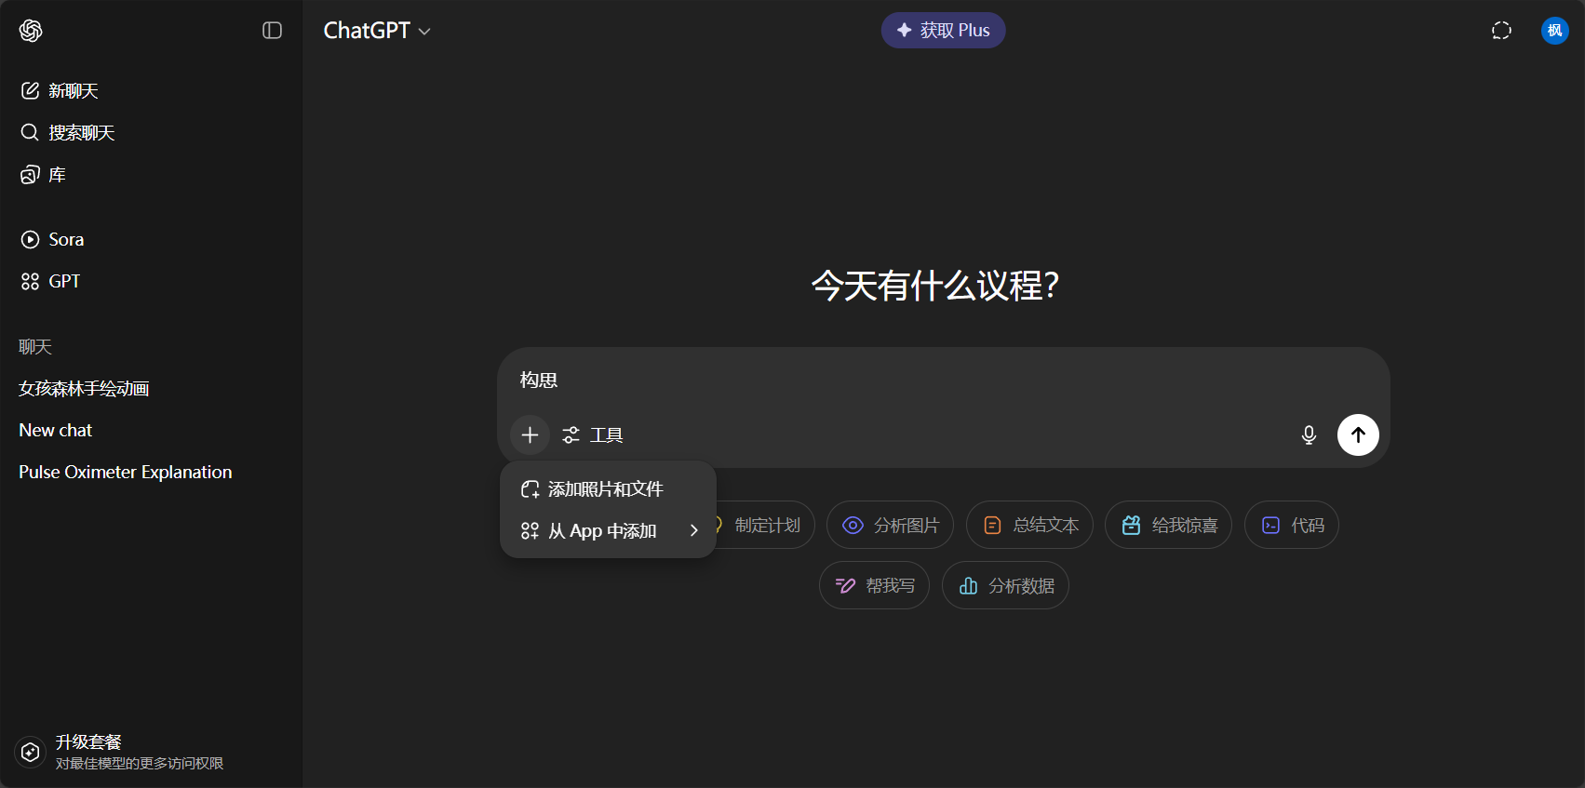Click the plus attach button
The image size is (1585, 788).
530,434
